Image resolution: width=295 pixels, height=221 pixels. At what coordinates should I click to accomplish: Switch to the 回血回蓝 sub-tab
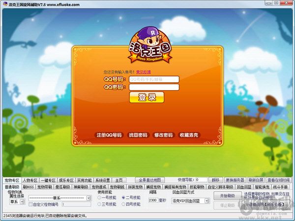pyautogui.click(x=244, y=187)
